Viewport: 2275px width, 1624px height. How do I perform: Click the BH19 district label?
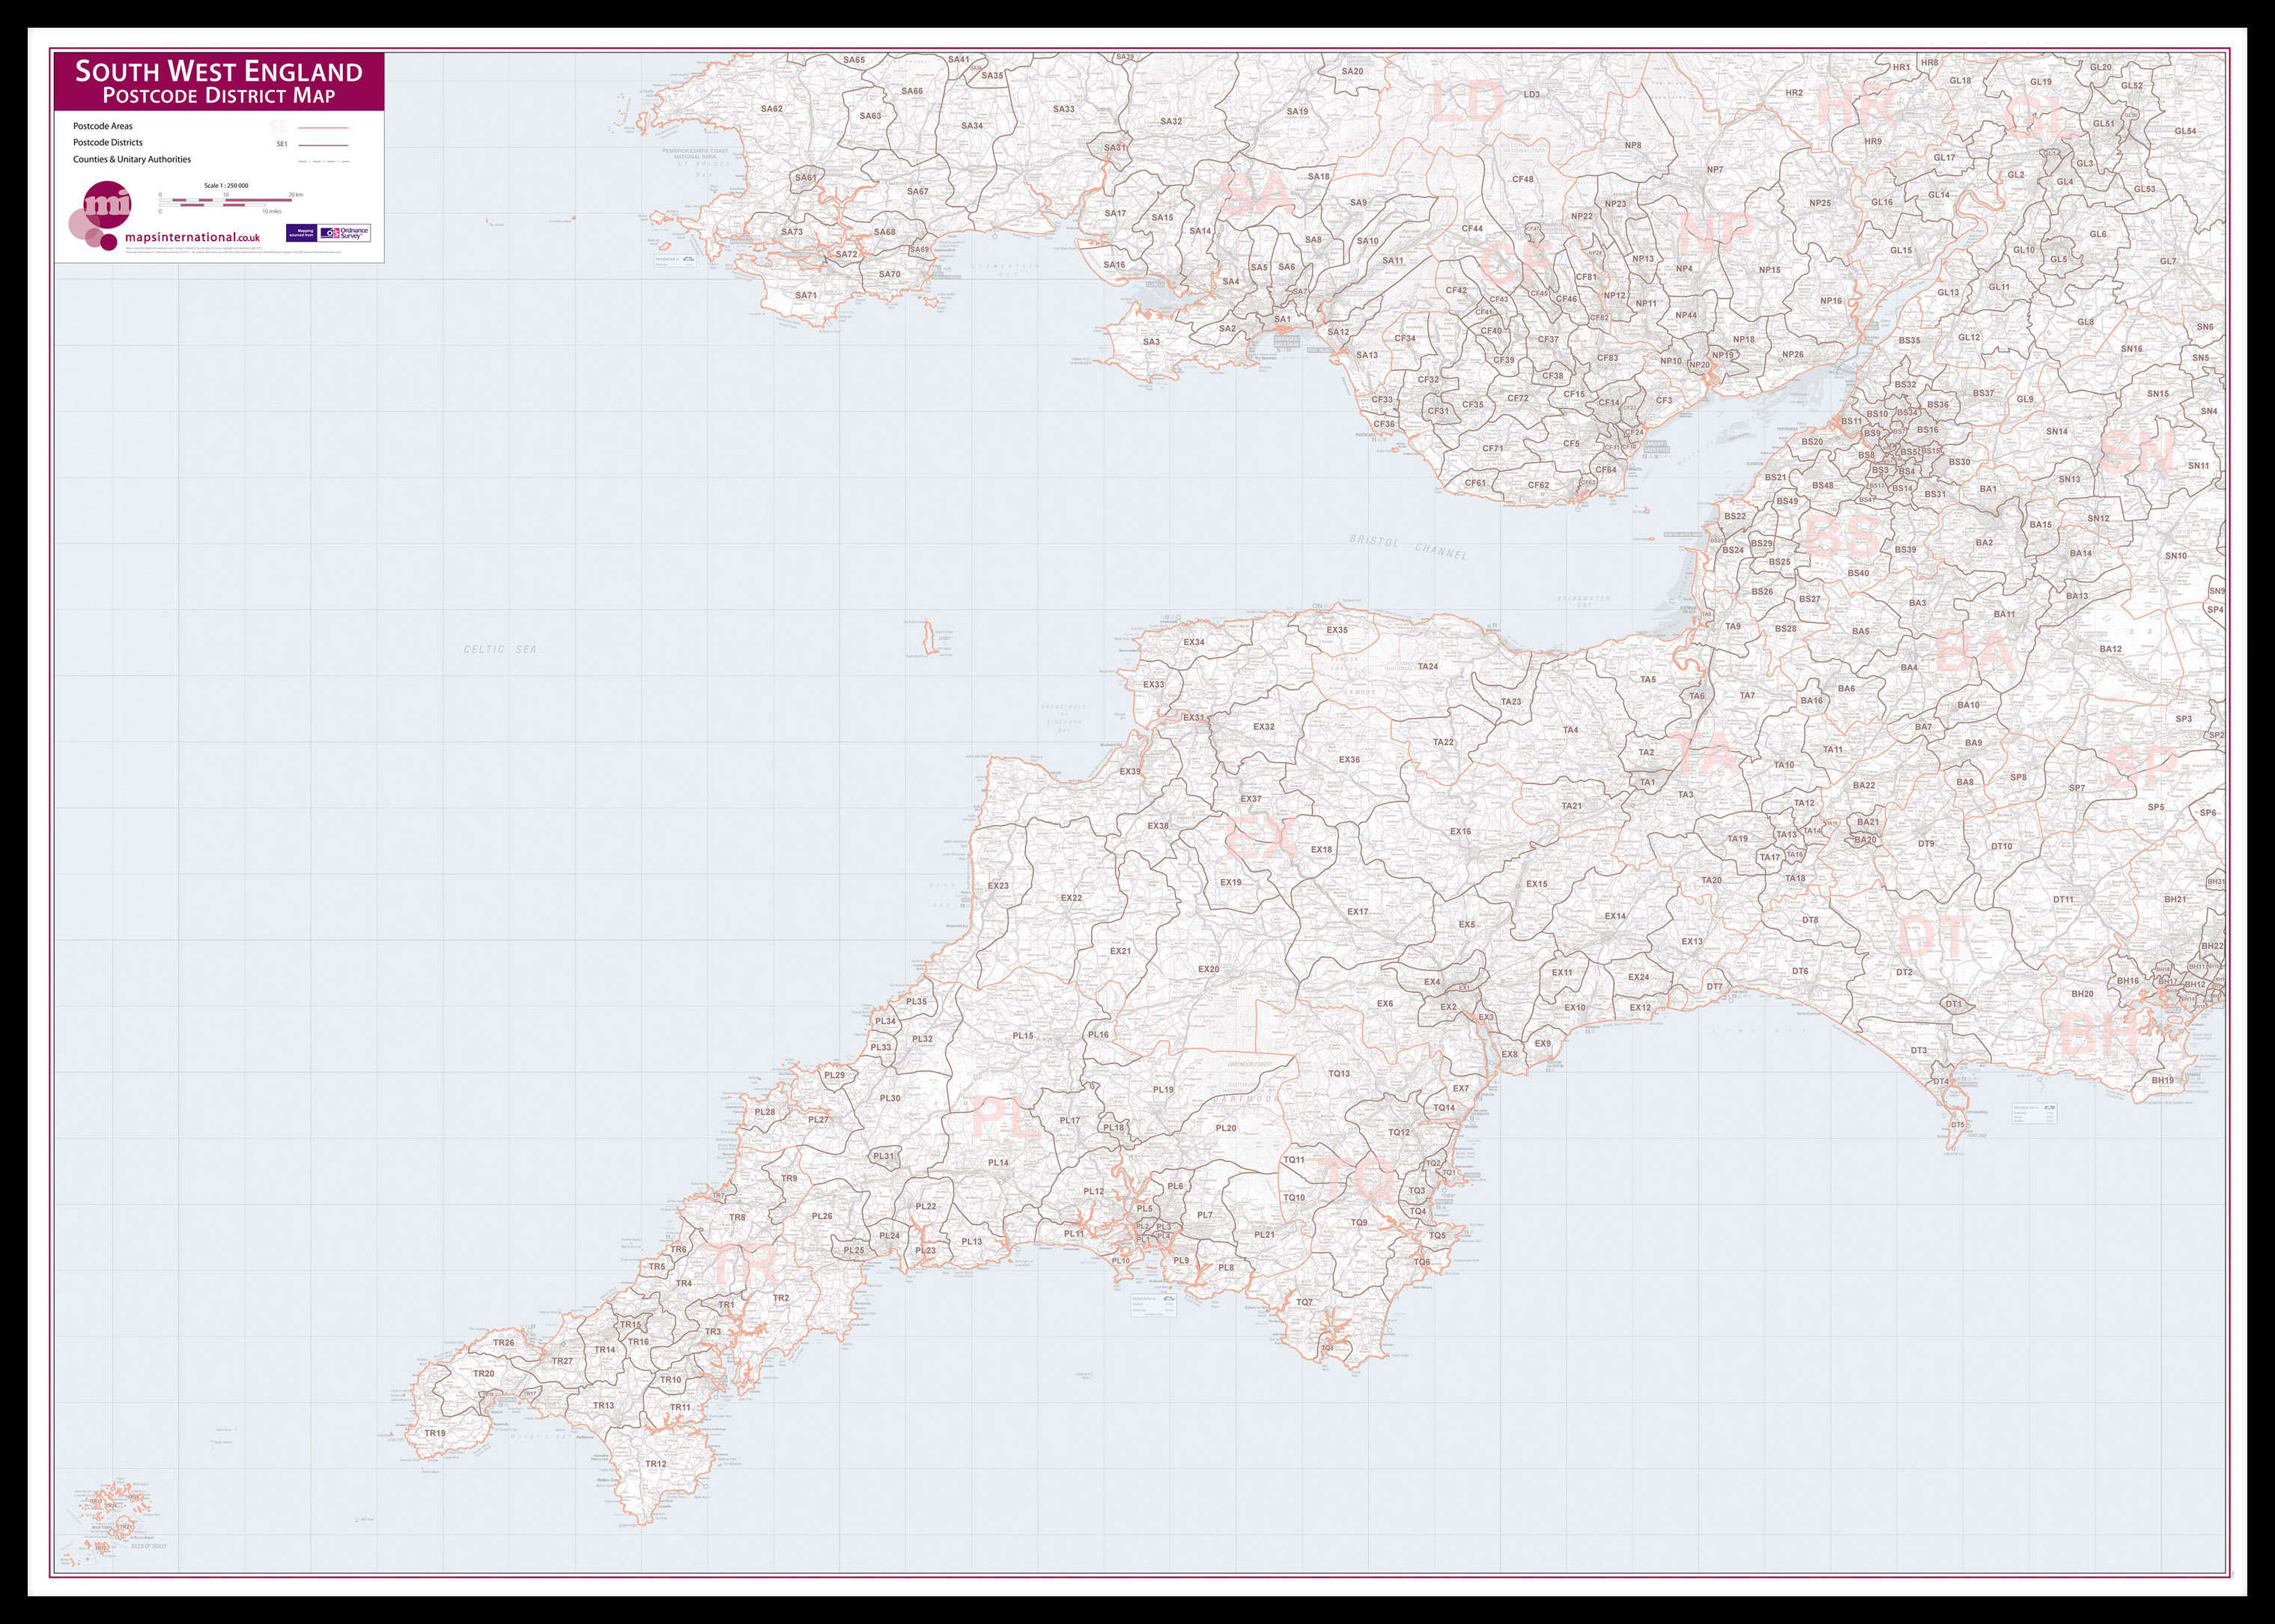(2162, 1080)
